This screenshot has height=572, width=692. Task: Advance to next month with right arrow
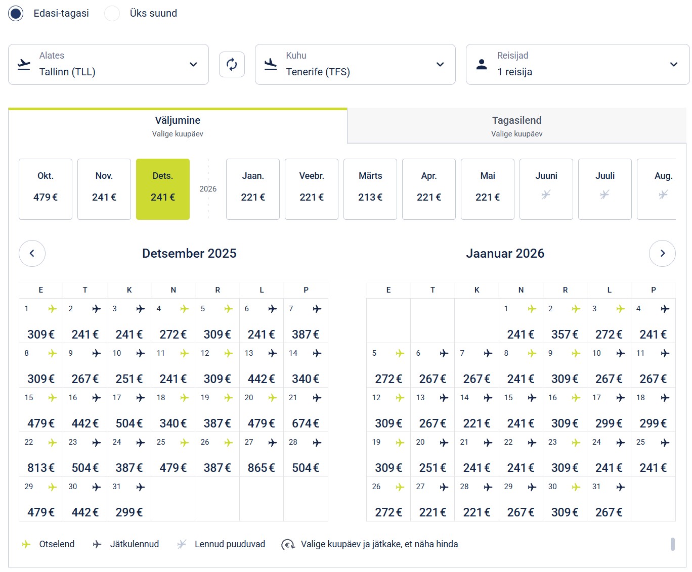point(662,253)
